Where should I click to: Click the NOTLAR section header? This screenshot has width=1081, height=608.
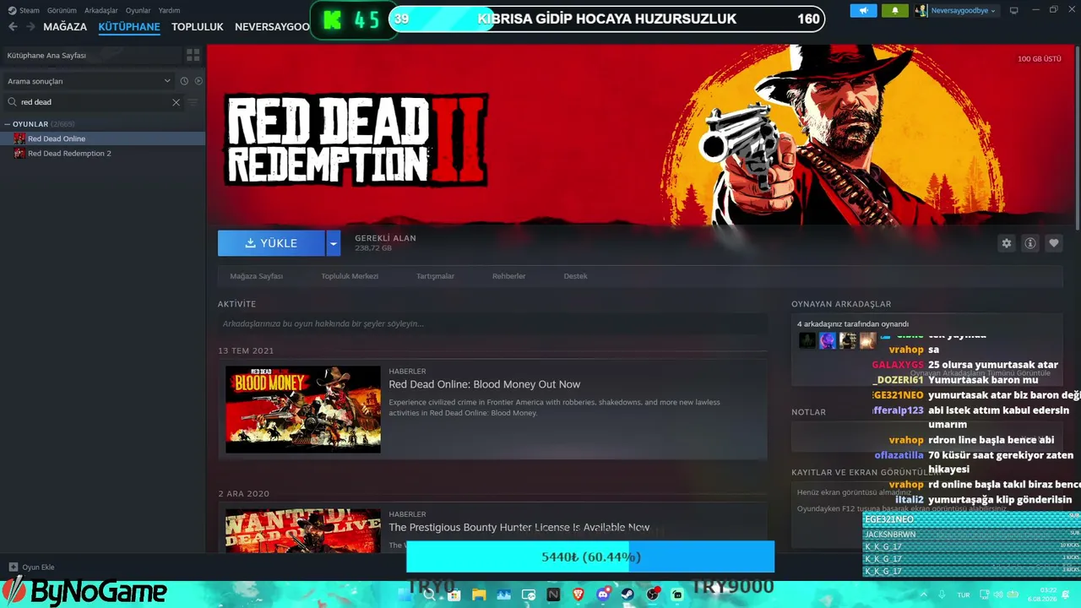809,412
